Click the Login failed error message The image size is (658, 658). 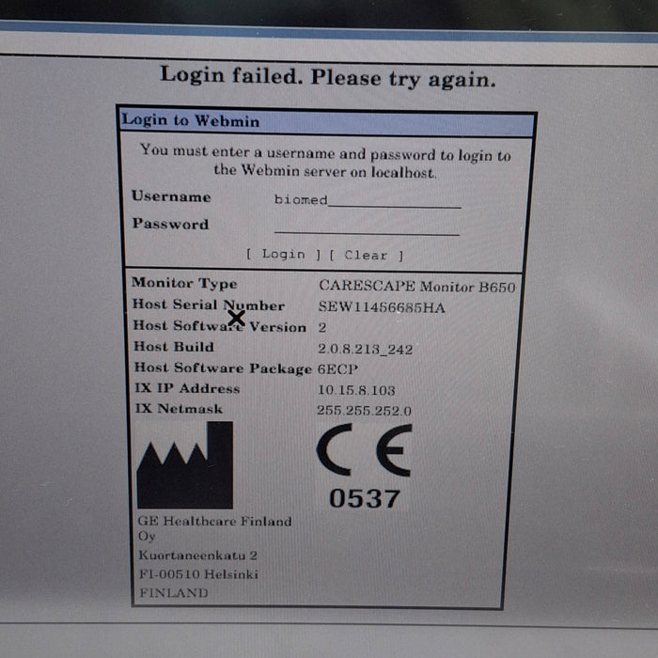pos(327,76)
